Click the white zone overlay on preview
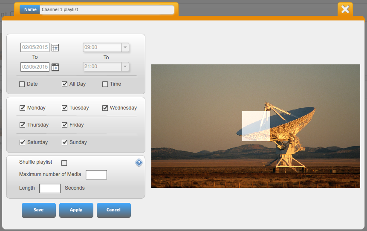 coord(256,126)
